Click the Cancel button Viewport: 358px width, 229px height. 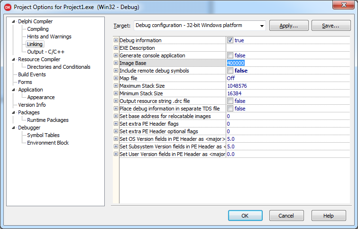(x=286, y=216)
